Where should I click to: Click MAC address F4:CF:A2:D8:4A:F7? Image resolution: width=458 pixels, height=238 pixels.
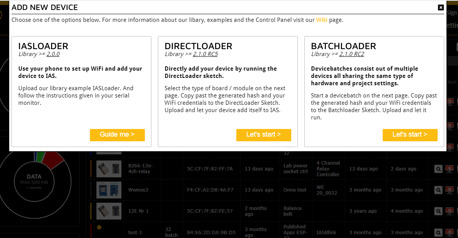tap(210, 190)
